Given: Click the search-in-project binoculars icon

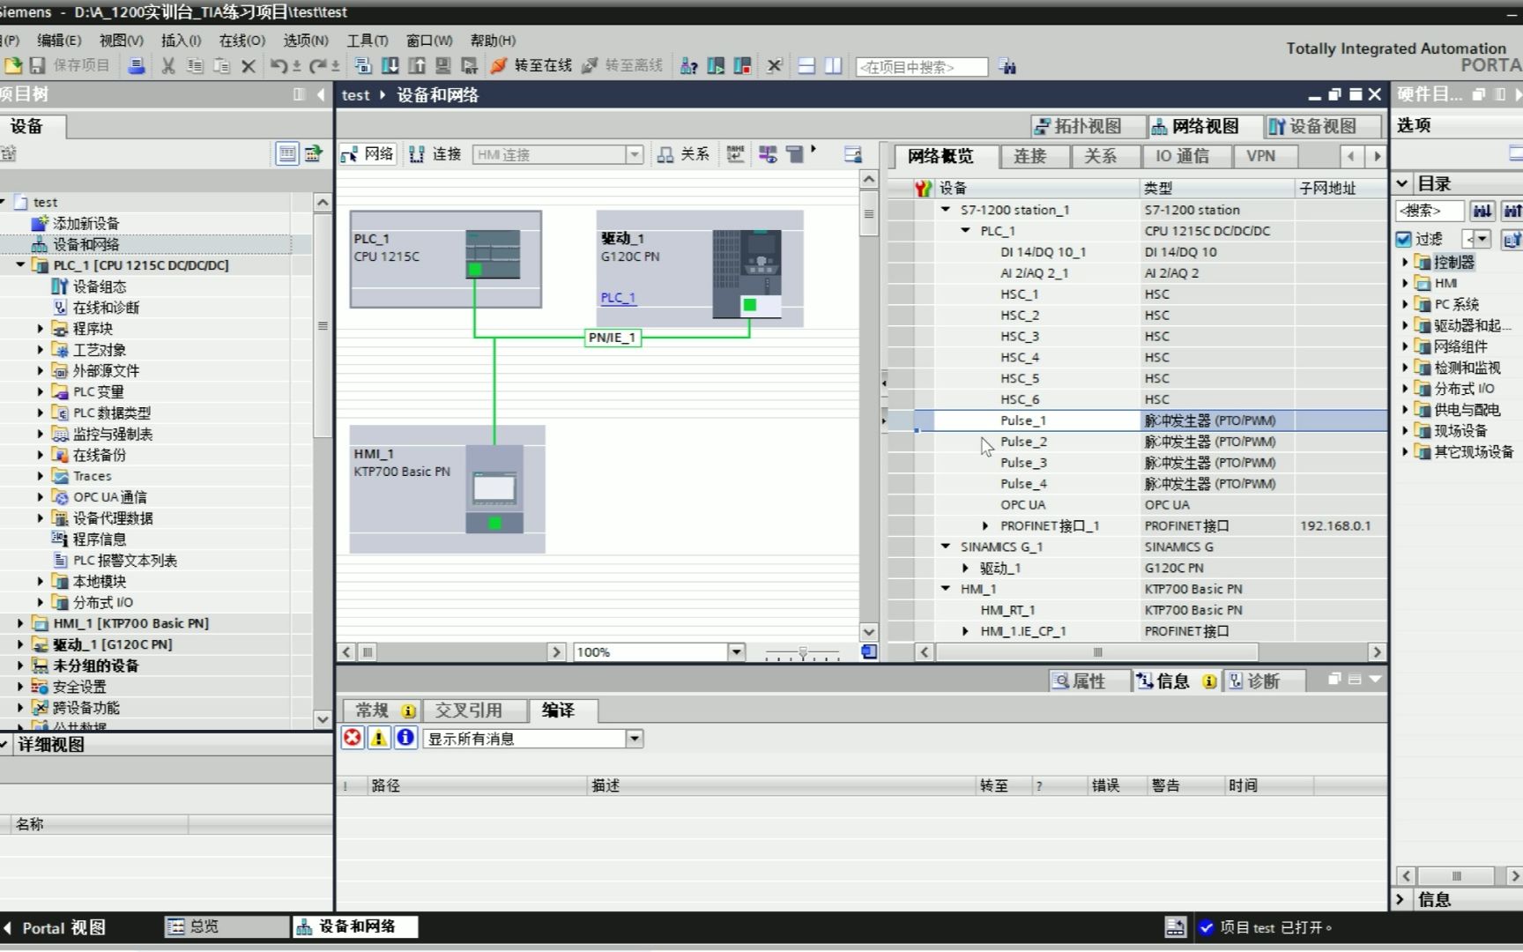Looking at the screenshot, I should click(x=1007, y=66).
